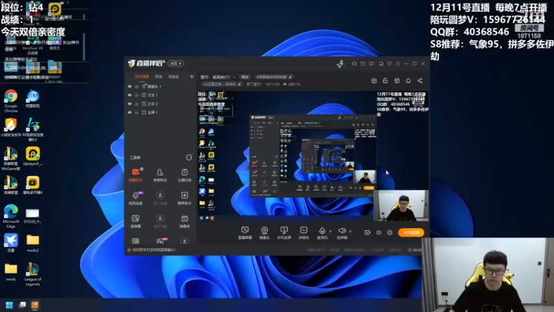Edit the stream tags with the pencil icon
Image resolution: width=554 pixels, height=312 pixels.
290,77
